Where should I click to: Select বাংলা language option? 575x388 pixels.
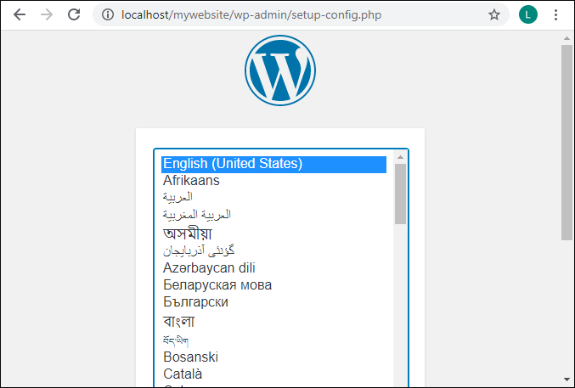[x=274, y=321]
